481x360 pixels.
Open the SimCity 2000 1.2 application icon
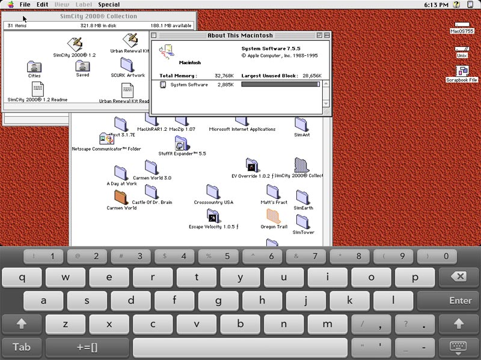tap(75, 43)
